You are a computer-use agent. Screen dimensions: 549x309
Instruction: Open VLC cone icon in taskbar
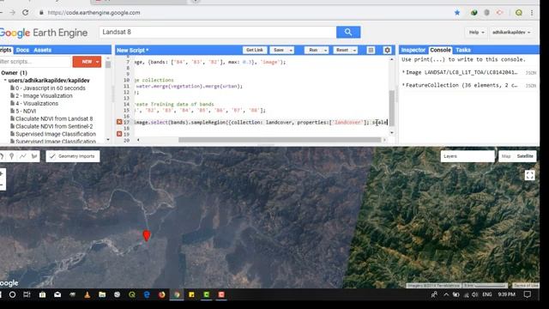tap(87, 294)
